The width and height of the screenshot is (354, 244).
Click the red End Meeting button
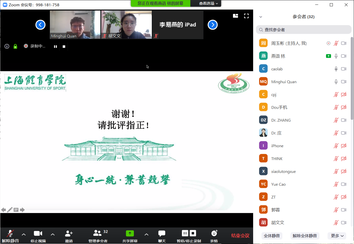240,235
